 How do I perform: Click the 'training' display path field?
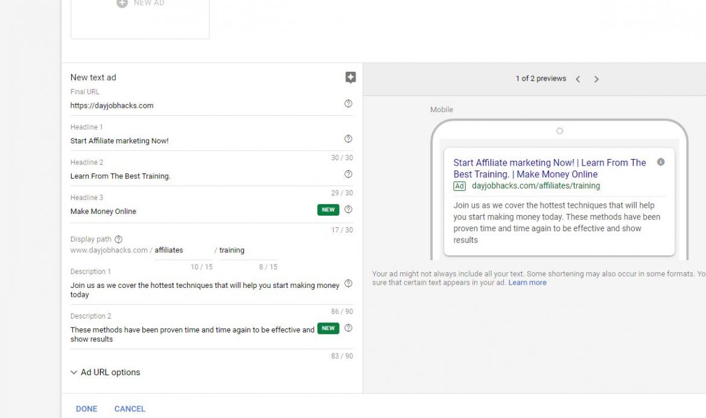248,251
